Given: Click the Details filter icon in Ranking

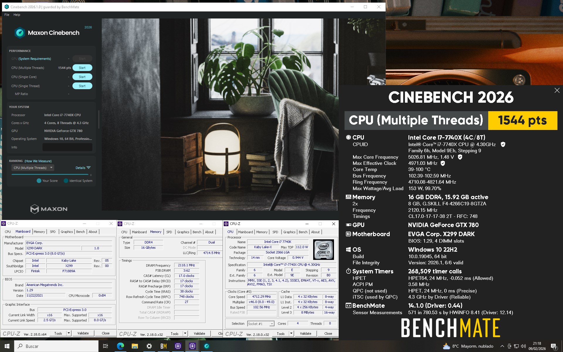Looking at the screenshot, I should pyautogui.click(x=89, y=168).
